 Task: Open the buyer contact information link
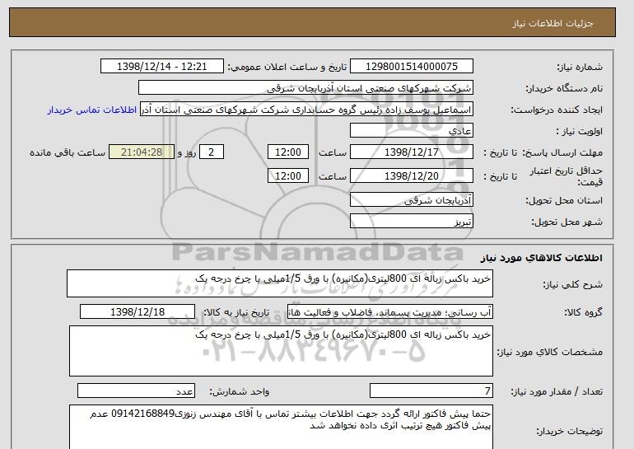[91, 110]
